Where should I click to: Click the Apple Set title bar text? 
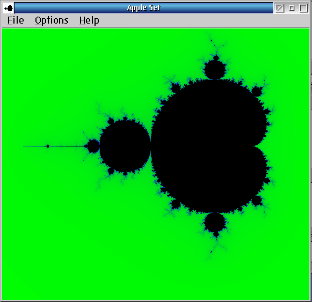point(143,8)
